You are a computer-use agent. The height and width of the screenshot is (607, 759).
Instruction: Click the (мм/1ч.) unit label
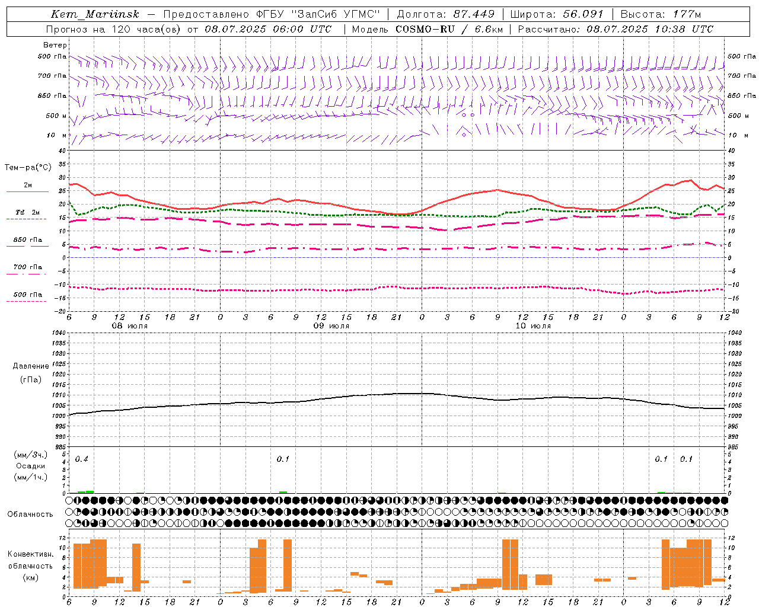(30, 477)
